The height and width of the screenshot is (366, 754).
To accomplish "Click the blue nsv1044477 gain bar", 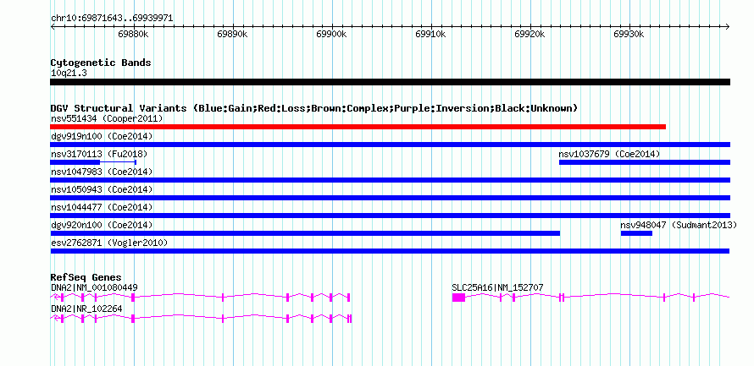I will coord(390,216).
